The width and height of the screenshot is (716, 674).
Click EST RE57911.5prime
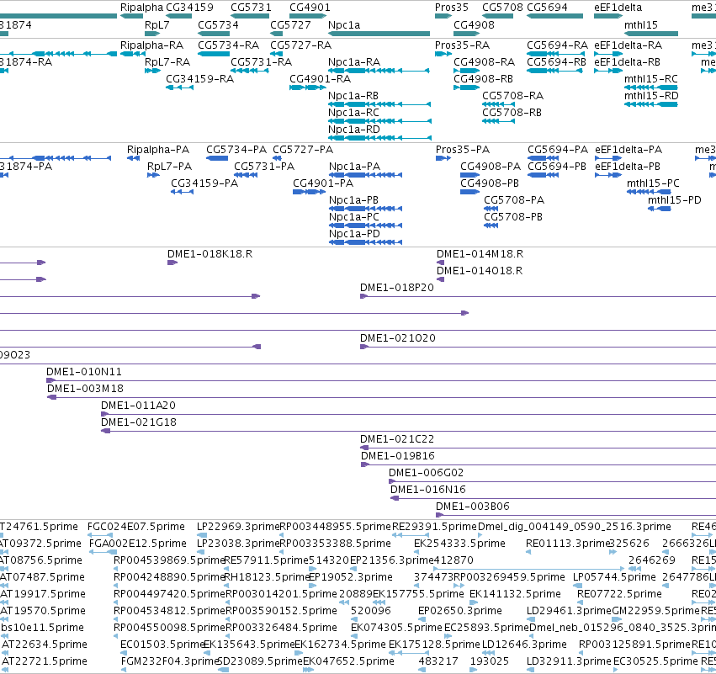tap(267, 560)
